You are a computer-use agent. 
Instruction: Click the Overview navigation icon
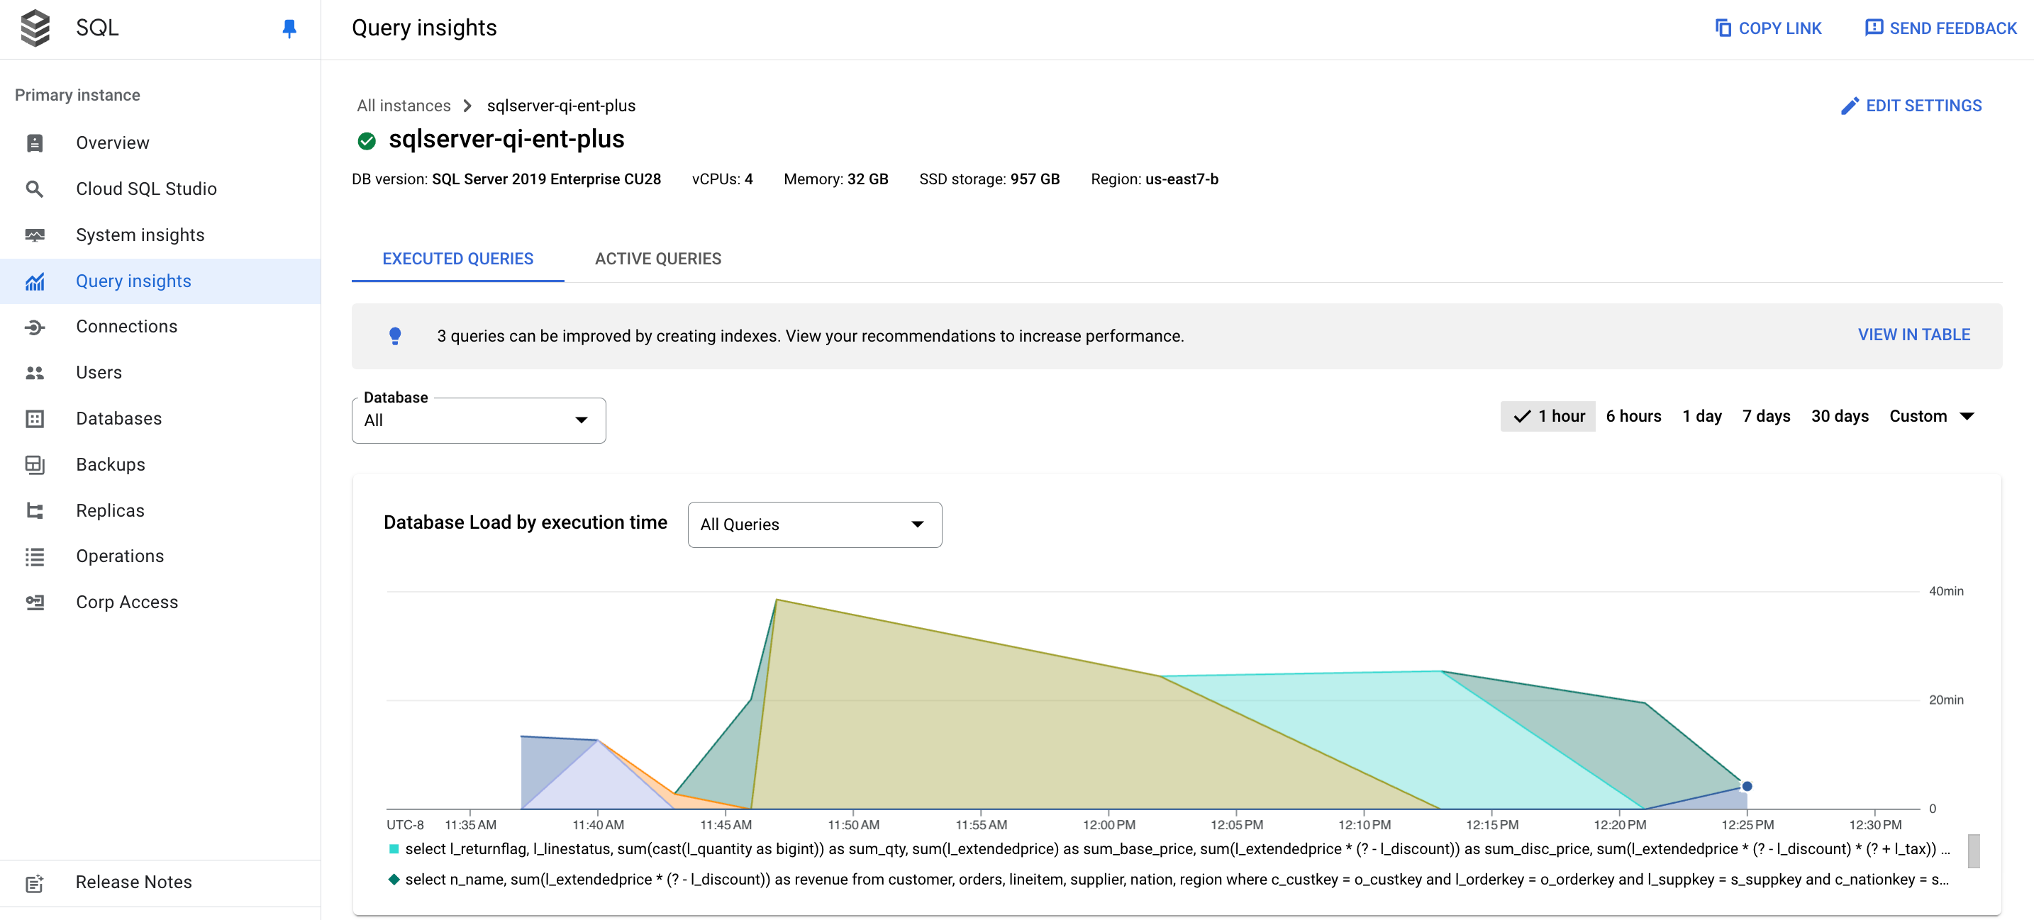click(35, 142)
